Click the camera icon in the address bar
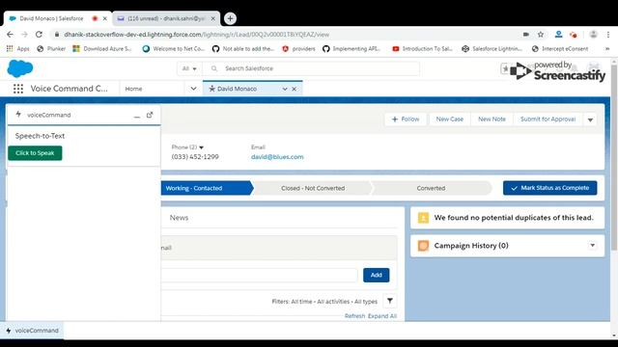Image resolution: width=618 pixels, height=347 pixels. pyautogui.click(x=525, y=35)
